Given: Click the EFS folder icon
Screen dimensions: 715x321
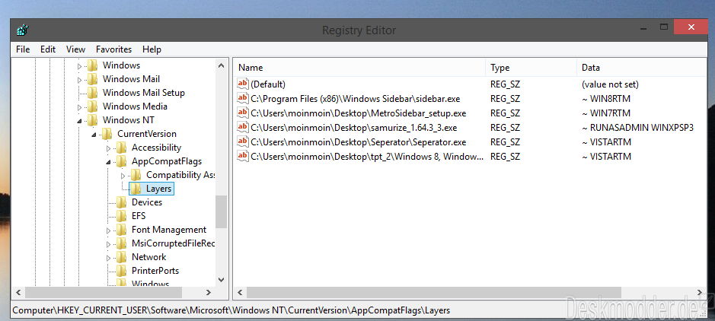Looking at the screenshot, I should [122, 216].
